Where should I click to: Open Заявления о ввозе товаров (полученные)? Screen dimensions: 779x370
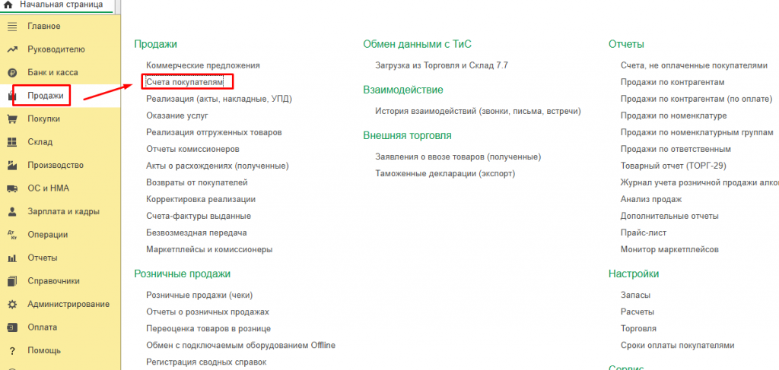coord(458,157)
